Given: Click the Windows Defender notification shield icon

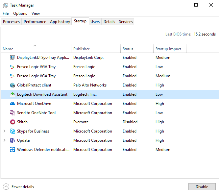Looking at the screenshot, I should [x=12, y=150].
